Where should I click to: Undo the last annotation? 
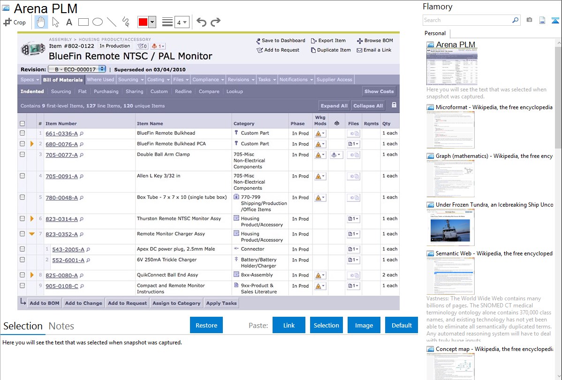201,22
